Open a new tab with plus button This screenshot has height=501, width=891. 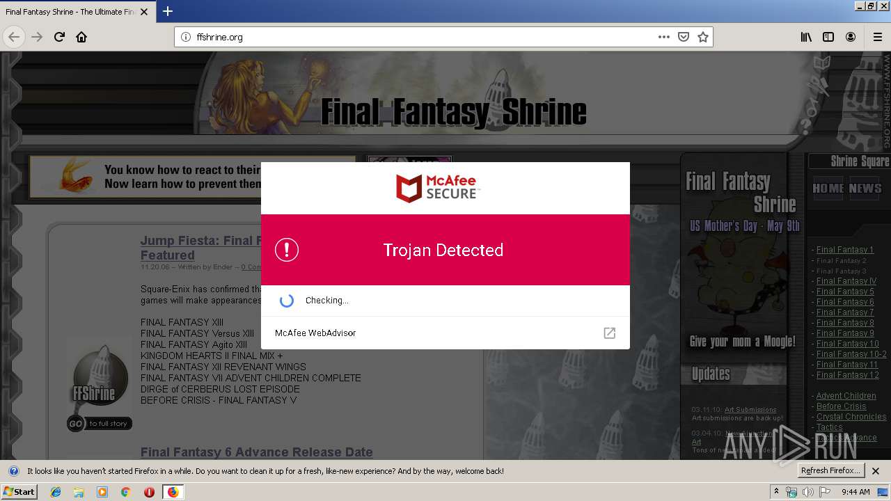(168, 11)
